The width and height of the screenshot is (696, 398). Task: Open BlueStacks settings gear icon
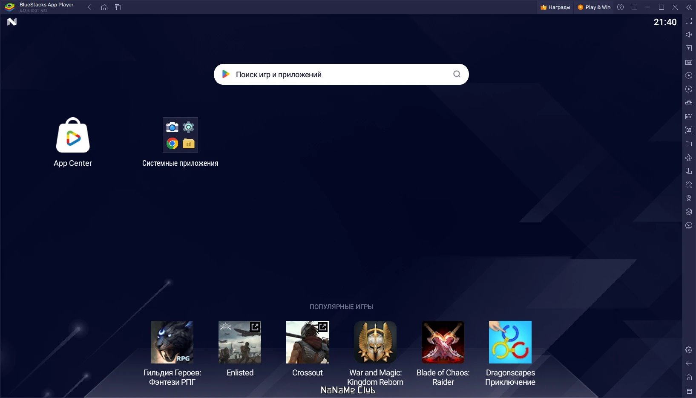coord(689,350)
